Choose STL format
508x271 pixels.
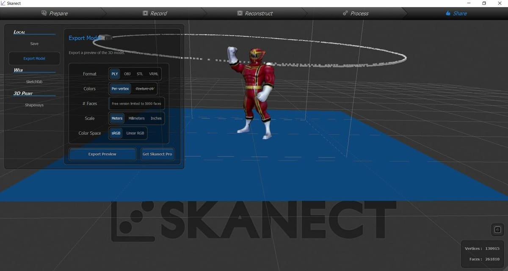140,74
